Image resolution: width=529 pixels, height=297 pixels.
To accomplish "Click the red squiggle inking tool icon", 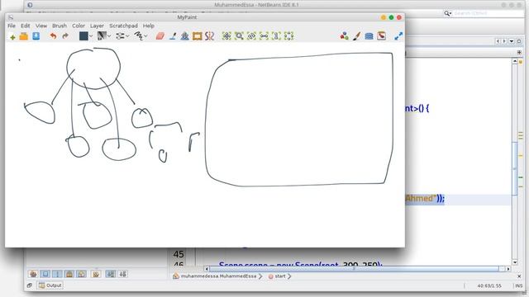I will pos(209,36).
